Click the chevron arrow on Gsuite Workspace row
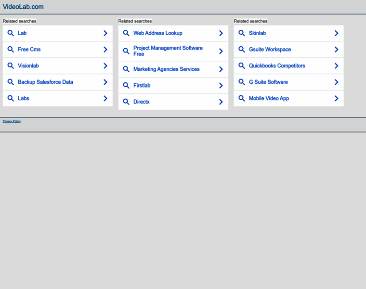366x289 pixels. 336,50
